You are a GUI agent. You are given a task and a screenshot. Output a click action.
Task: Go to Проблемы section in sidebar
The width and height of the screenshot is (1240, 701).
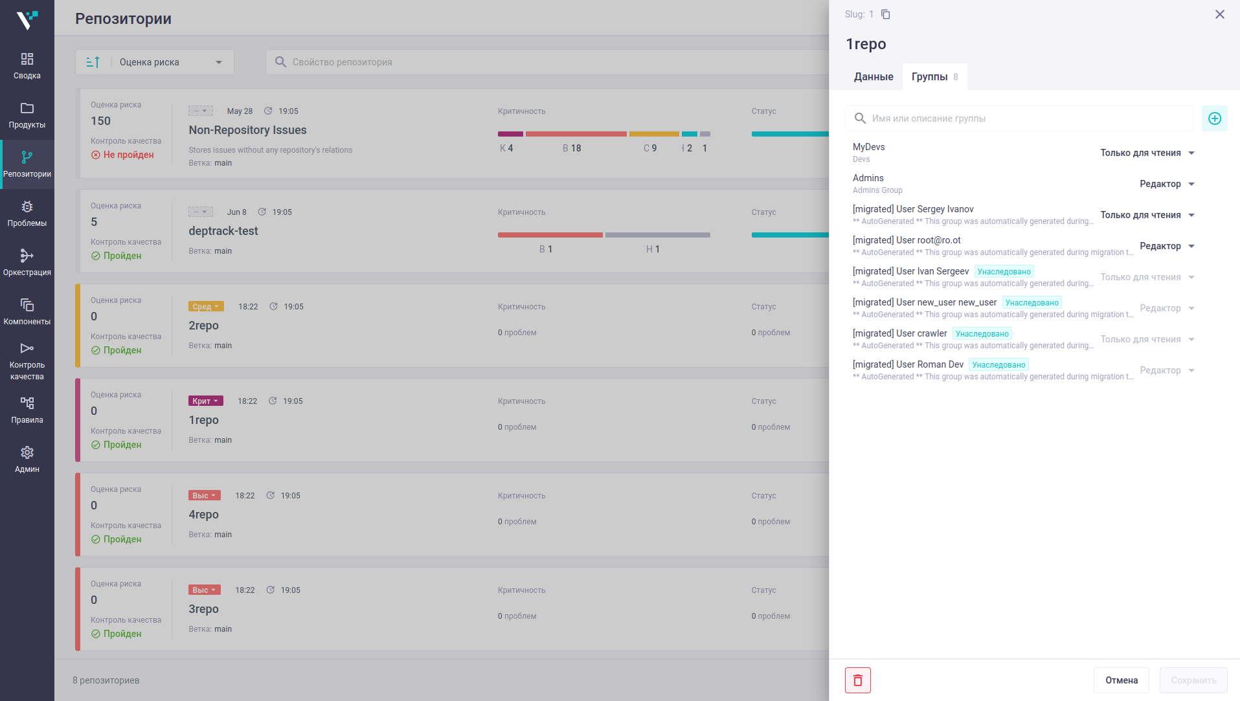pos(27,214)
